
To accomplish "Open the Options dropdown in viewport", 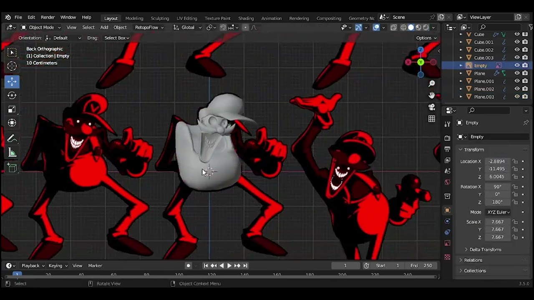I will [x=426, y=38].
